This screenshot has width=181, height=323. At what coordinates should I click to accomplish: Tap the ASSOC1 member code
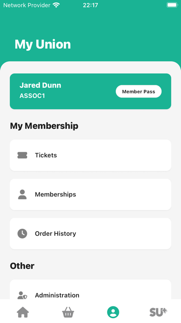32,96
